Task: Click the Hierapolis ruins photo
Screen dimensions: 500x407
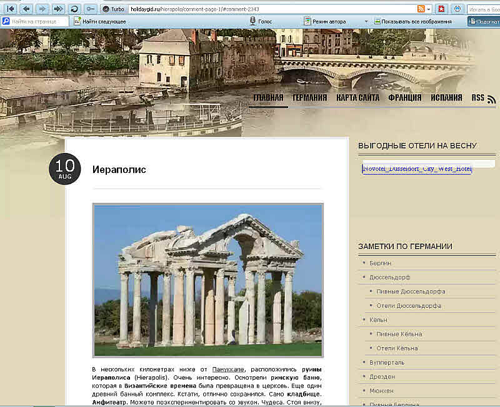Action: tap(208, 280)
